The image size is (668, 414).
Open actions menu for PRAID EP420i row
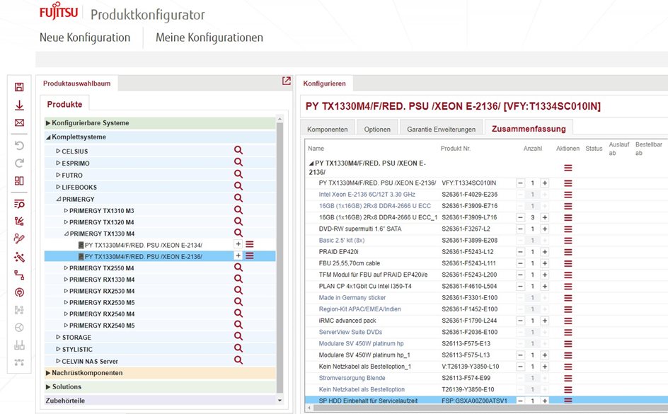[x=568, y=252]
